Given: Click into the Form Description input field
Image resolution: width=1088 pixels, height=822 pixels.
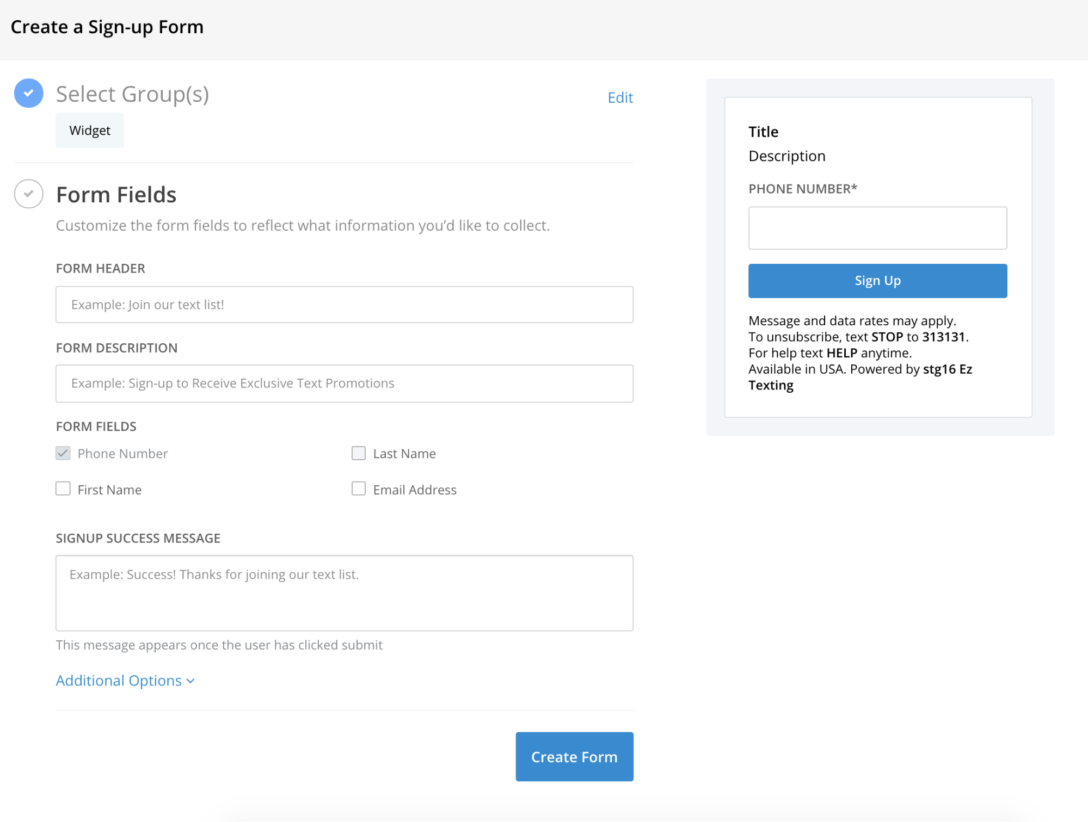Looking at the screenshot, I should [344, 383].
